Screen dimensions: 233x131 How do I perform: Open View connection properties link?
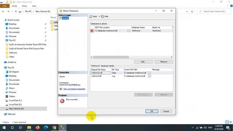74,89
